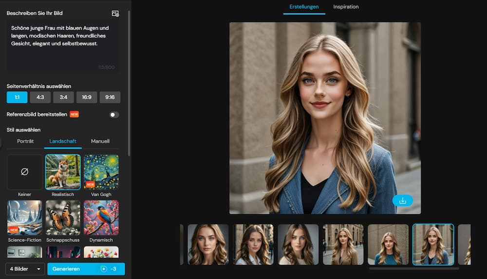Click the Seitenverhältnis auswählen label
Screen dimensions: 487x279
click(39, 86)
